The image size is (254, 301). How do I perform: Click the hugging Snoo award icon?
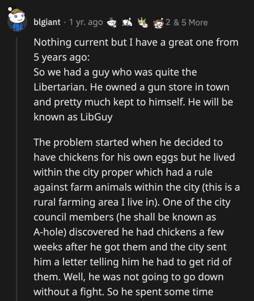click(x=157, y=23)
